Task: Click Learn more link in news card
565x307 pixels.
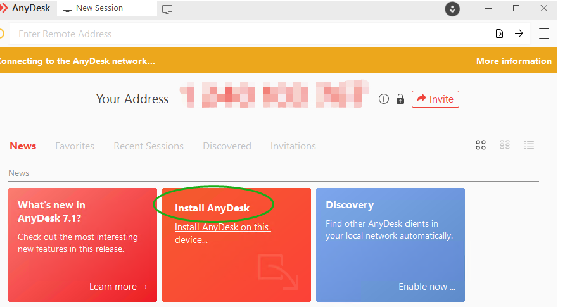Action: coord(118,287)
